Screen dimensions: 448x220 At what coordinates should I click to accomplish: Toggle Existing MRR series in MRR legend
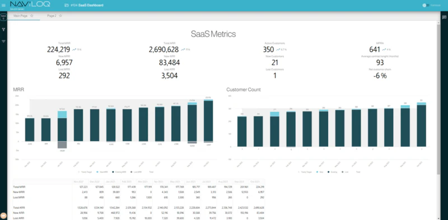pos(119,172)
